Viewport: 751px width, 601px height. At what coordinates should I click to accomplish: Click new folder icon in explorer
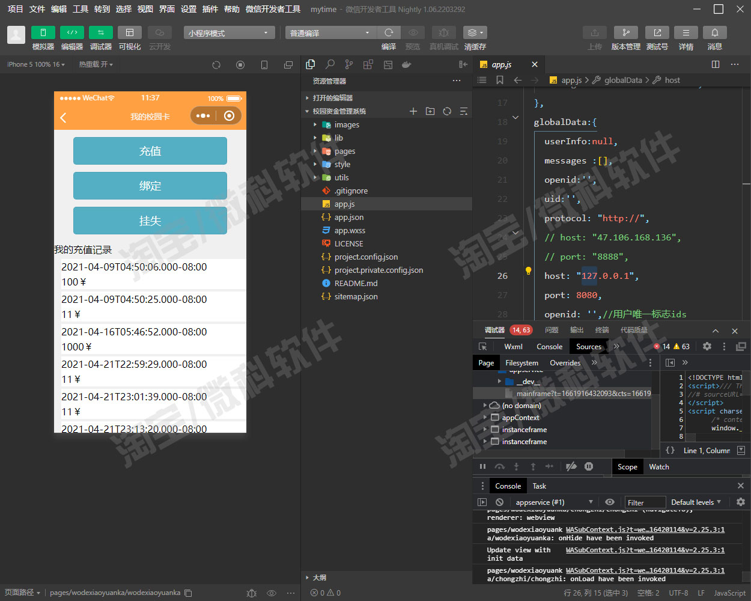point(430,111)
